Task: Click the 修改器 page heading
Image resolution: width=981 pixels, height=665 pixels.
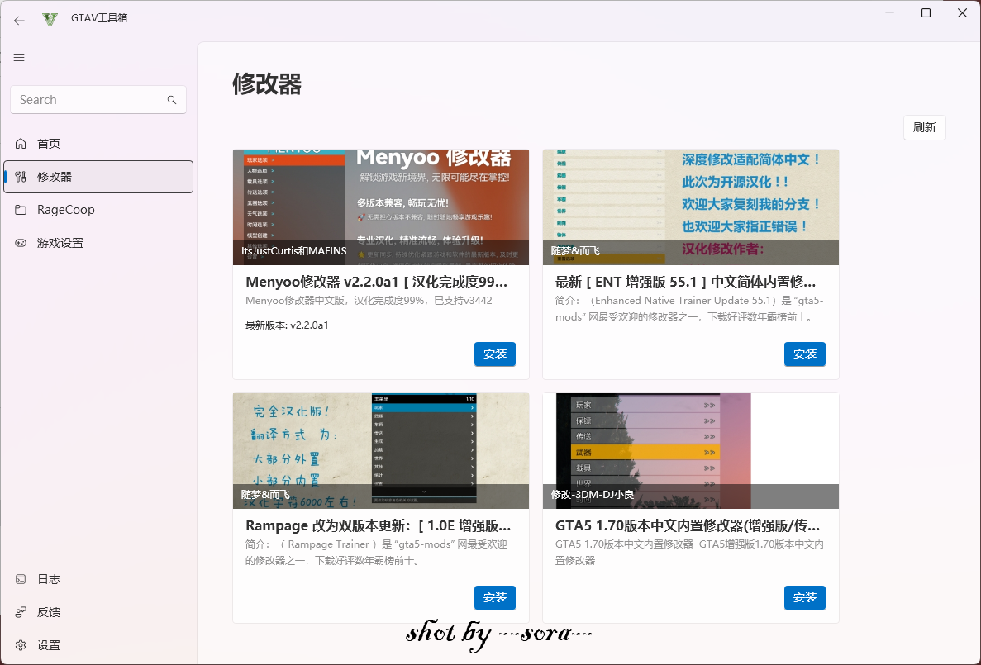Action: point(267,83)
